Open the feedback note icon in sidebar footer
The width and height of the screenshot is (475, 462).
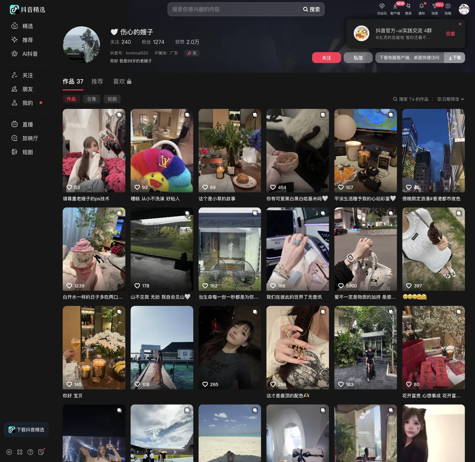tap(41, 452)
